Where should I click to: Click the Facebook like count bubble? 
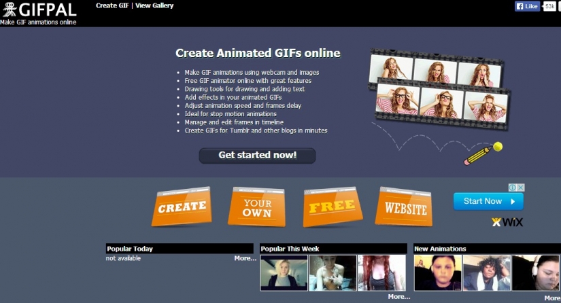coord(549,6)
